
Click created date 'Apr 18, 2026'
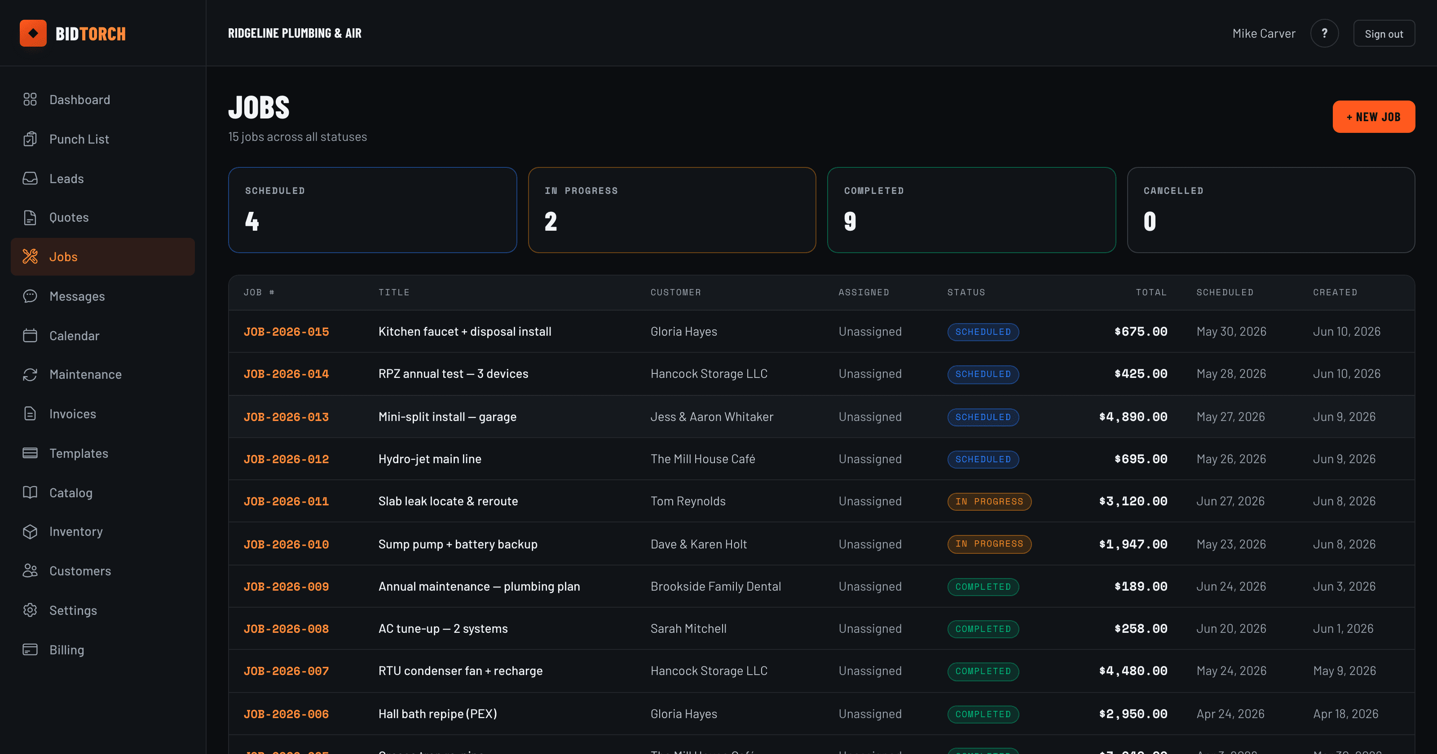click(x=1345, y=714)
